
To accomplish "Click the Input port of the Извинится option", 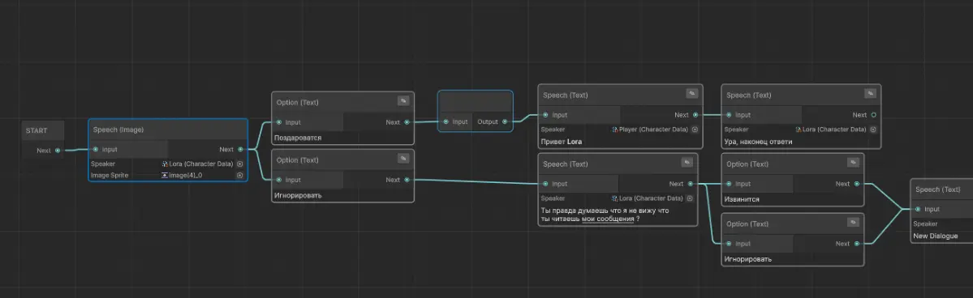I will 729,184.
